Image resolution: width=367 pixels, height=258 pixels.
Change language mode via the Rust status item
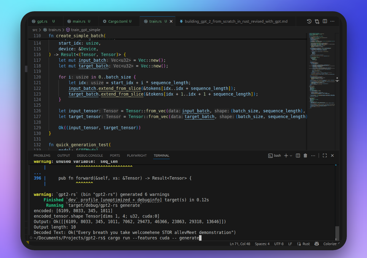point(306,244)
